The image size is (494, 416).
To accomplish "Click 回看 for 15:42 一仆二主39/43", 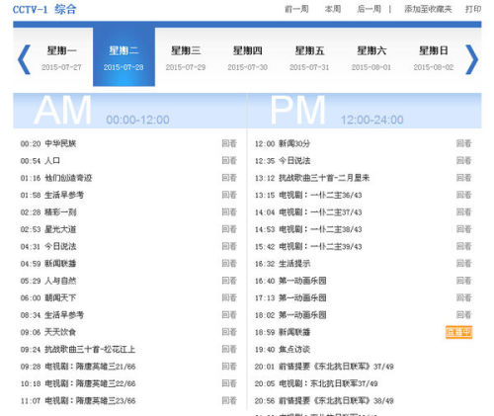I will tap(463, 246).
